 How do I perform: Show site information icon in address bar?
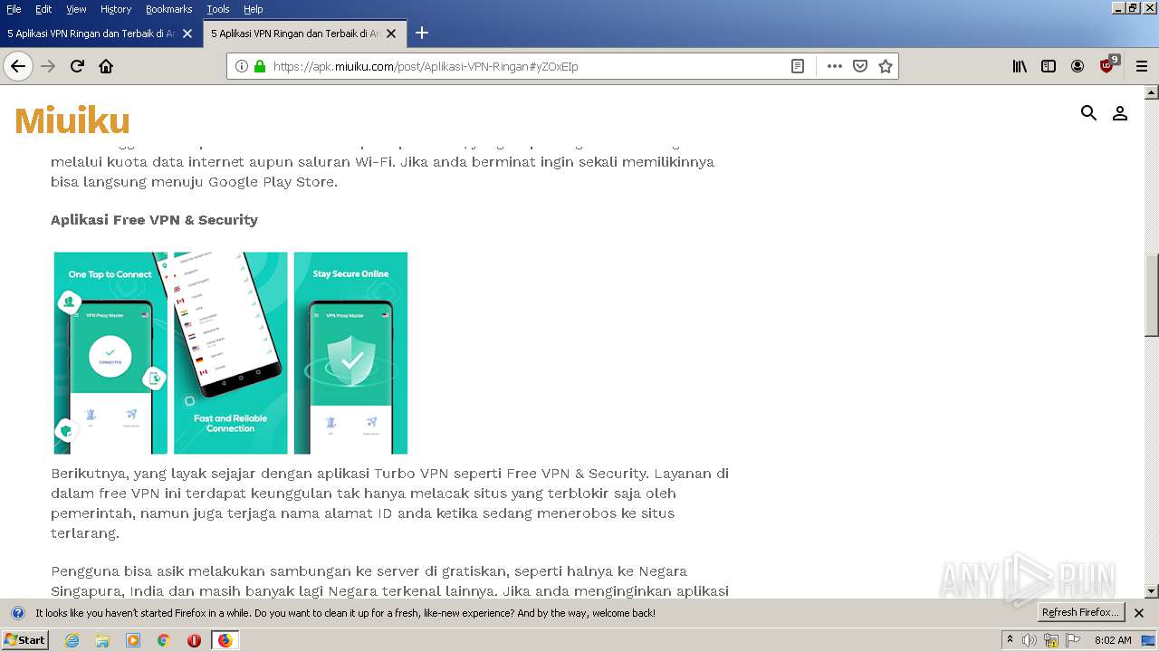242,66
